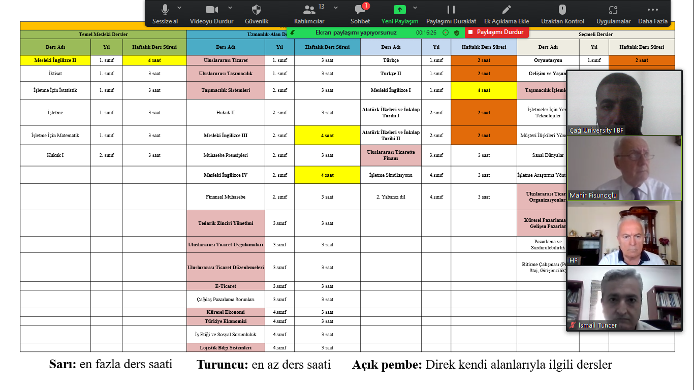Mute microphone with Sessize al
Viewport: 694px width, 390px height.
pyautogui.click(x=165, y=14)
